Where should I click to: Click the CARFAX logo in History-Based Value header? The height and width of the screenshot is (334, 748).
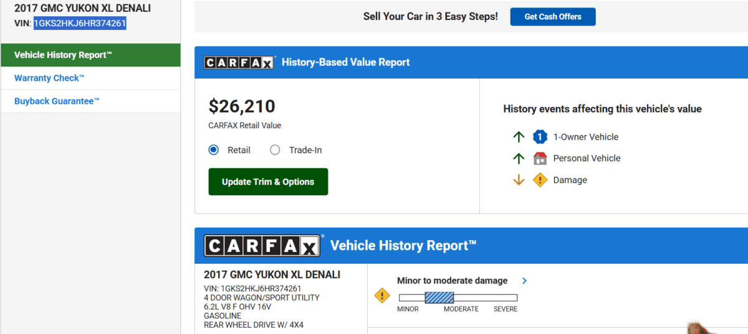[x=239, y=62]
